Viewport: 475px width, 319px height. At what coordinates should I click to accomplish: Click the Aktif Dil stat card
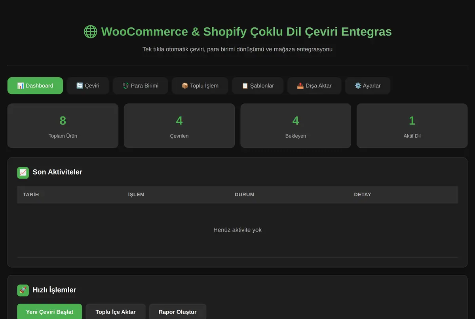tap(412, 126)
